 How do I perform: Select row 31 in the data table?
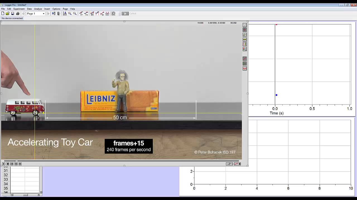(x=6, y=171)
